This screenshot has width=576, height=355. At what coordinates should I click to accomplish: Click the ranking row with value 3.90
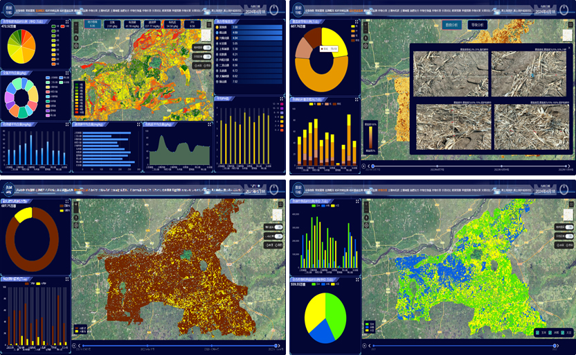(x=249, y=27)
